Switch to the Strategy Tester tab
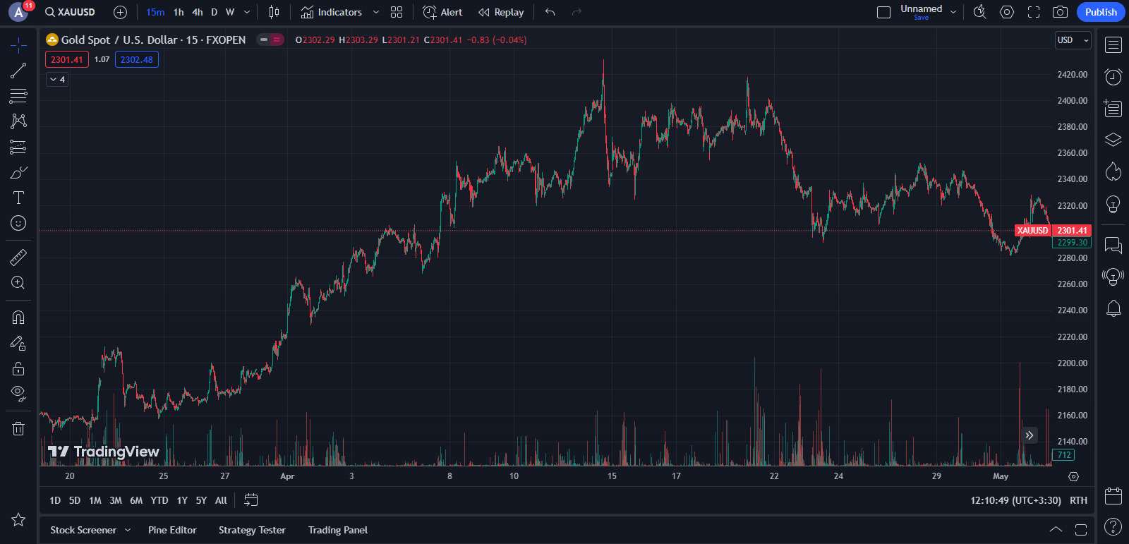Viewport: 1129px width, 544px height. (x=252, y=530)
